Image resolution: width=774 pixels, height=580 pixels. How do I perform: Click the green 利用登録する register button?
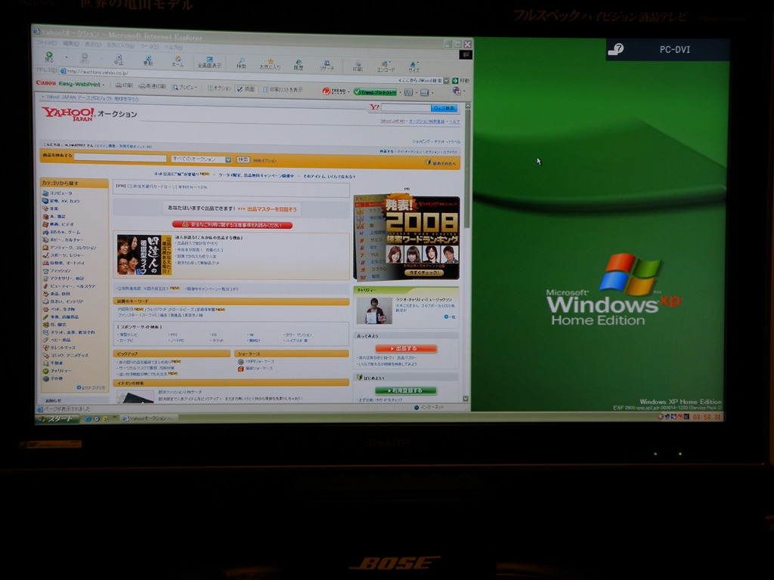(406, 390)
